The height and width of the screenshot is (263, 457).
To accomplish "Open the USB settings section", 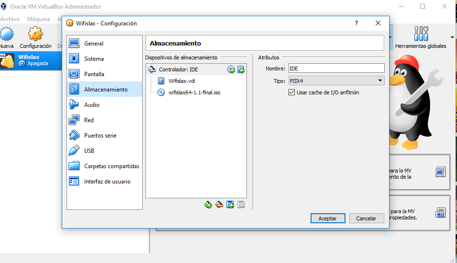I will [x=89, y=151].
